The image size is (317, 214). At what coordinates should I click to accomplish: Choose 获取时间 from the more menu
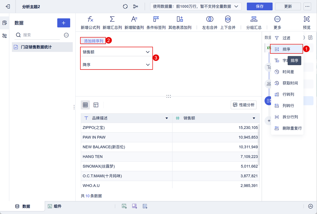click(x=287, y=83)
